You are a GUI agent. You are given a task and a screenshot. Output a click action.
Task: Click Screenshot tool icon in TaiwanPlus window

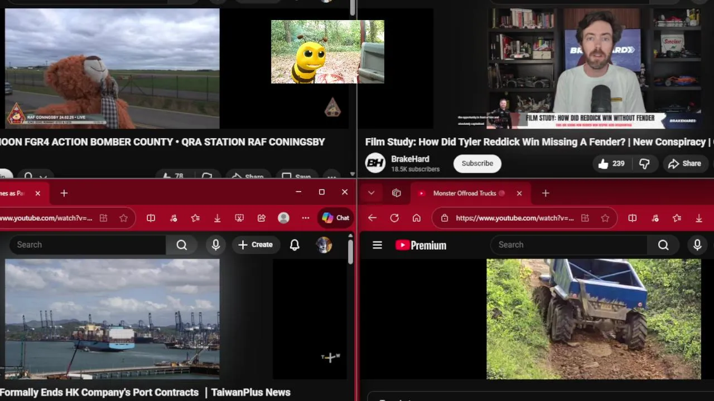point(239,218)
